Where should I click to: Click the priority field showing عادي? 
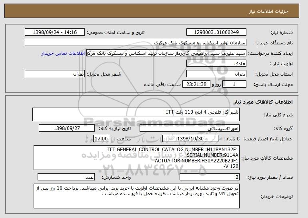pos(216,64)
